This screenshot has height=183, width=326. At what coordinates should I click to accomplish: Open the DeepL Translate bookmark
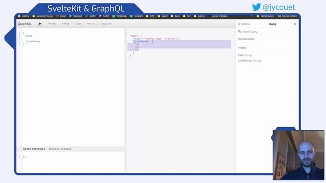pos(218,16)
